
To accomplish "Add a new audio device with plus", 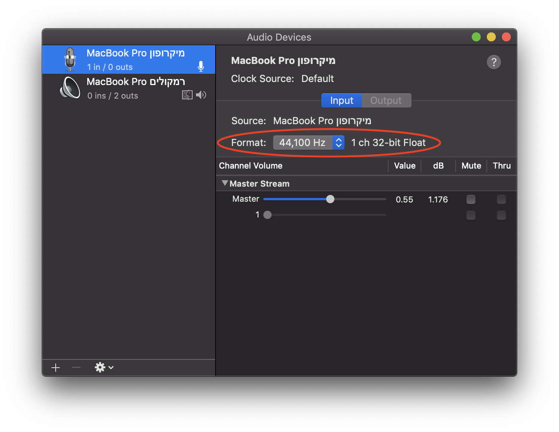I will click(x=56, y=368).
